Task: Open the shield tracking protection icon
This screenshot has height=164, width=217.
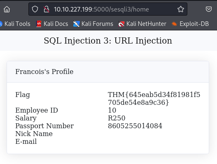Action: pos(35,9)
